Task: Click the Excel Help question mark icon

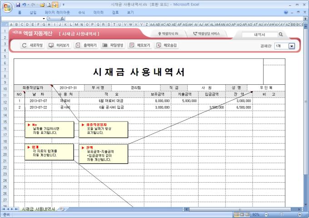Action: pos(286,12)
